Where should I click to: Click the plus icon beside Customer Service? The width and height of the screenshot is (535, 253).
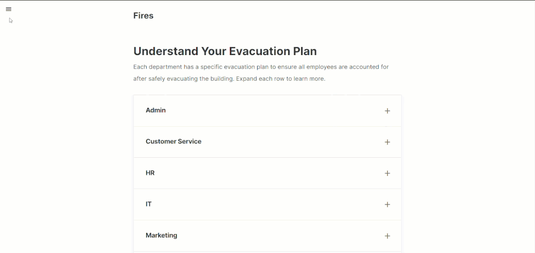[387, 142]
